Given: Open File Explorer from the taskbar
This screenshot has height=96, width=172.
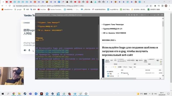Looking at the screenshot, I should coord(19,94).
